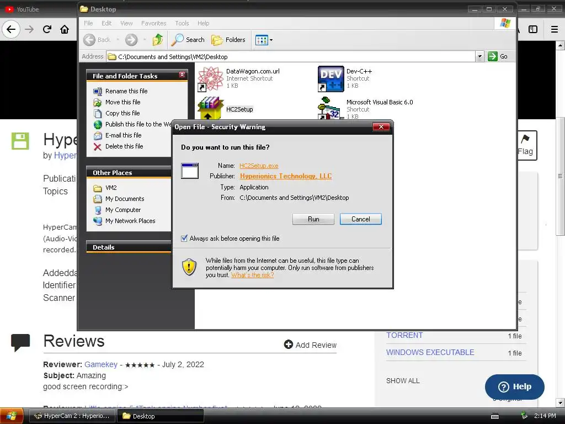The height and width of the screenshot is (424, 565).
Task: Click the green Go button
Action: [498, 57]
